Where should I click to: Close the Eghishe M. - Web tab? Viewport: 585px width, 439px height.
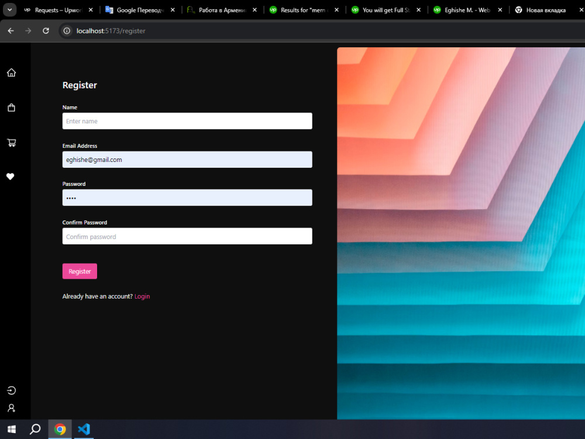point(500,10)
